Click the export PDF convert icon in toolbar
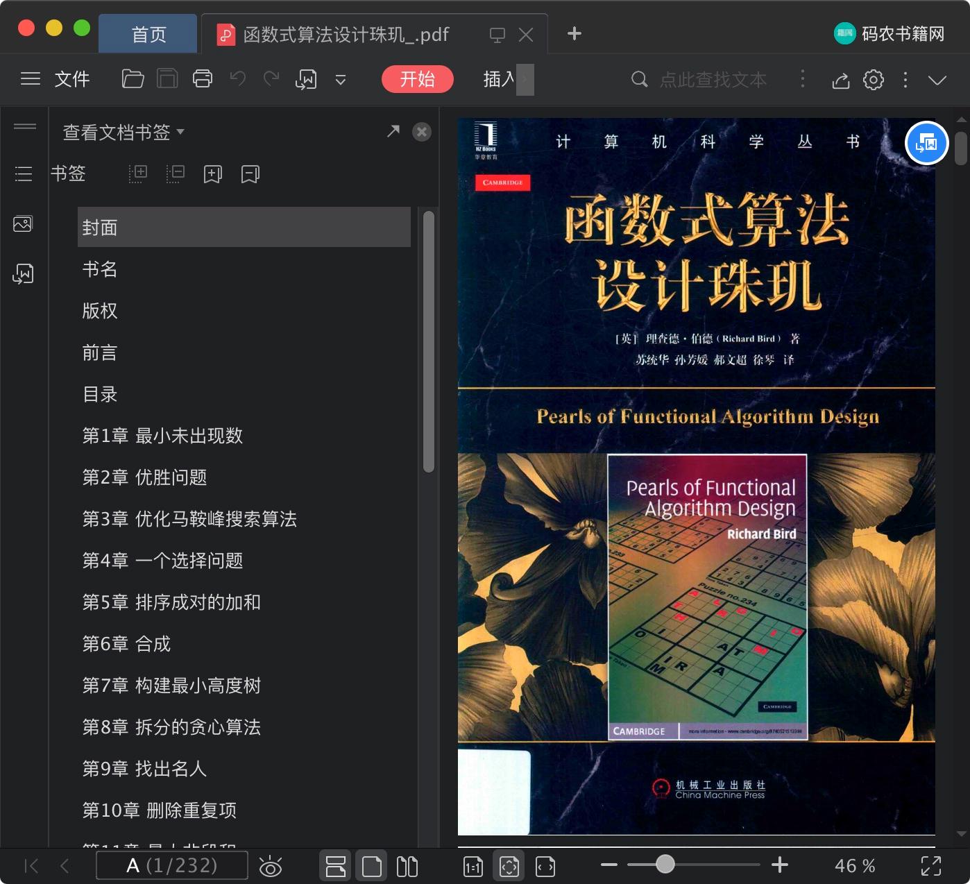Viewport: 970px width, 884px height. 306,80
